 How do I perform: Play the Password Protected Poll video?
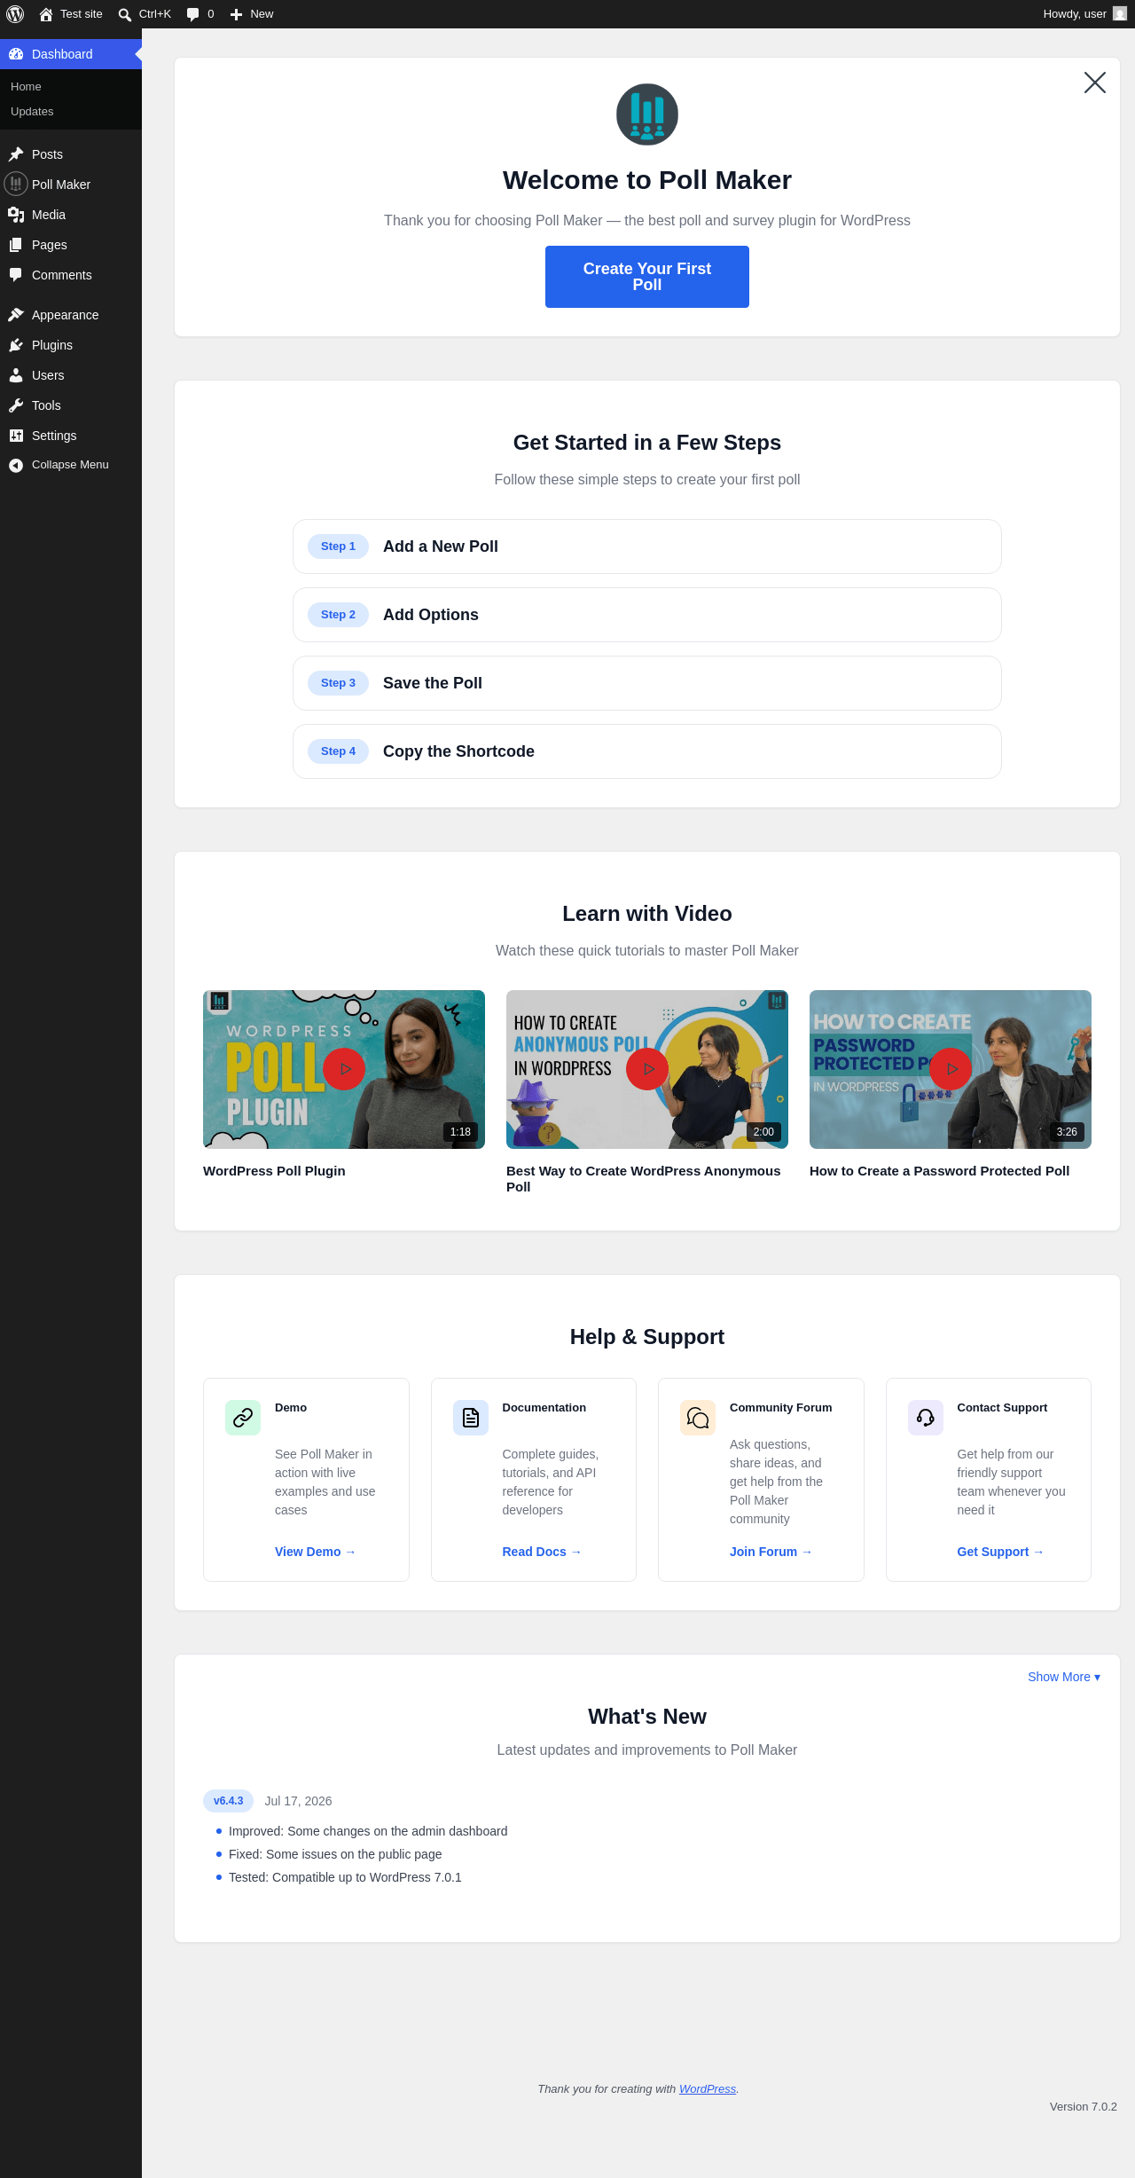click(951, 1069)
